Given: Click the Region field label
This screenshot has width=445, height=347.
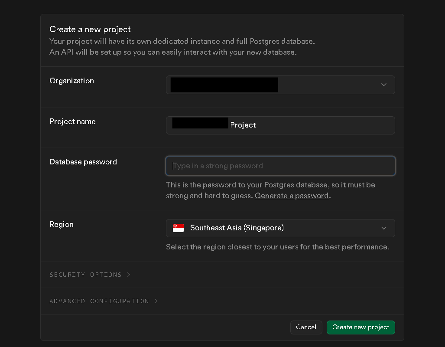Looking at the screenshot, I should click(62, 224).
